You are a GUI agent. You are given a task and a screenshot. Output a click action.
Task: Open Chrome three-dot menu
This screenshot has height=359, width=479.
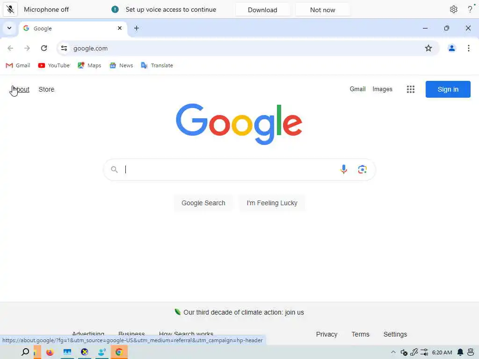tap(468, 48)
